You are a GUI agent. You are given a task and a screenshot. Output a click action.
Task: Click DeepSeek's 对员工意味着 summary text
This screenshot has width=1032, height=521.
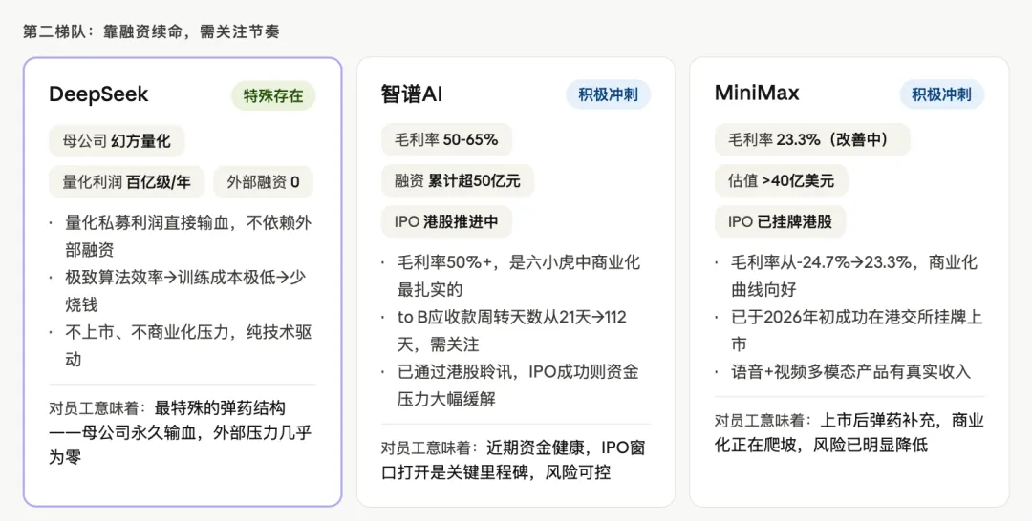(180, 432)
